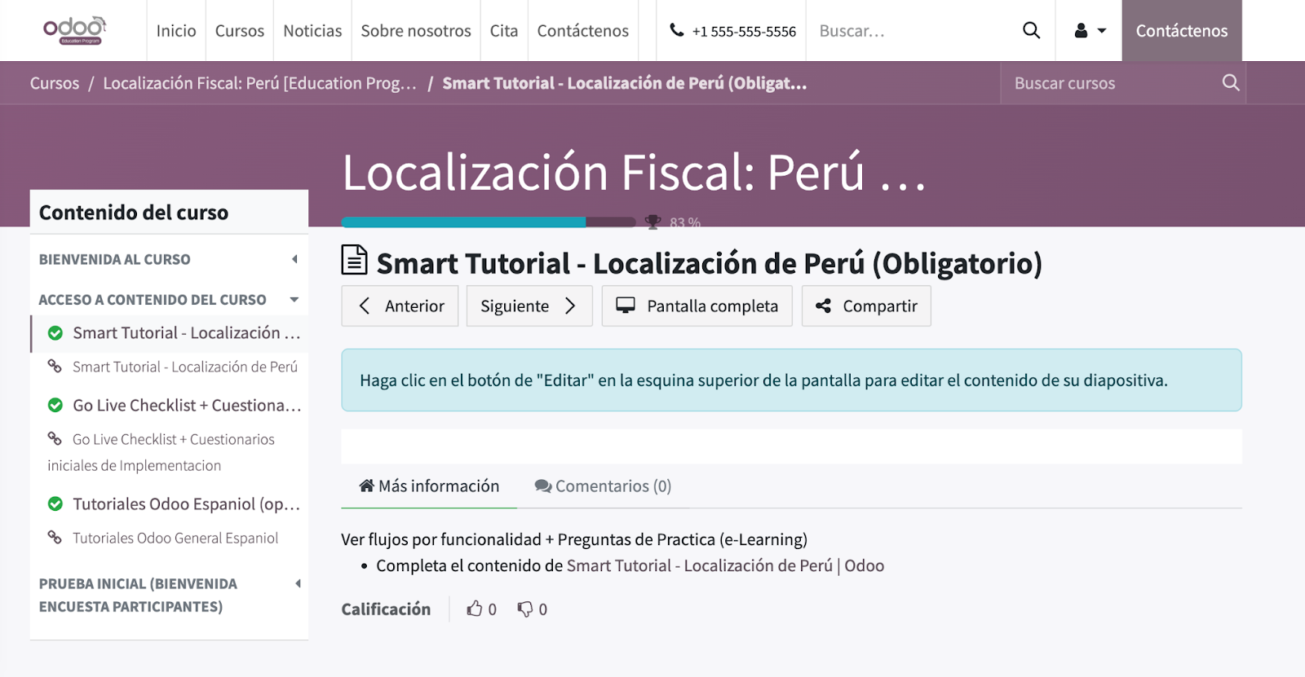This screenshot has width=1305, height=677.
Task: Click the Localización Fiscal: Perú course title
Action: [x=635, y=172]
